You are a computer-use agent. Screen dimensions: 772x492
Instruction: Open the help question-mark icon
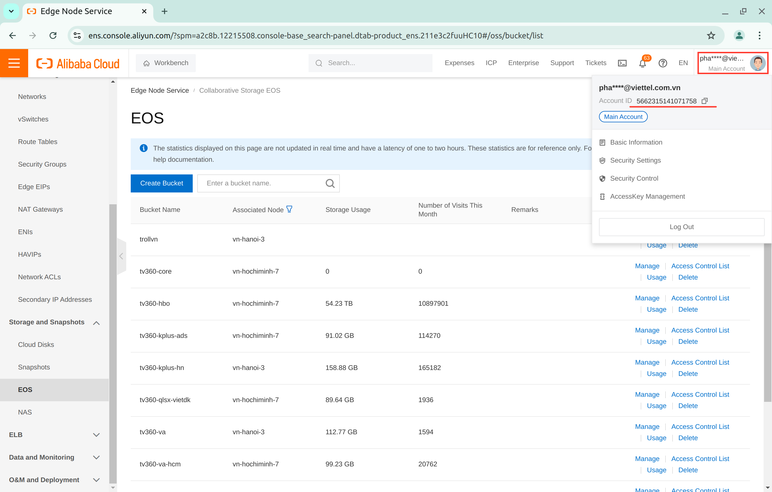[x=663, y=63]
